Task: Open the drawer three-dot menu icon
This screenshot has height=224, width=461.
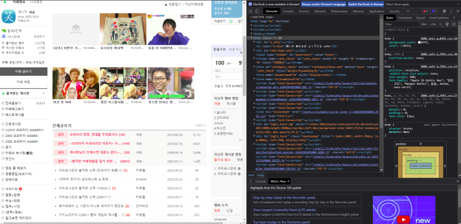Action: [x=251, y=181]
